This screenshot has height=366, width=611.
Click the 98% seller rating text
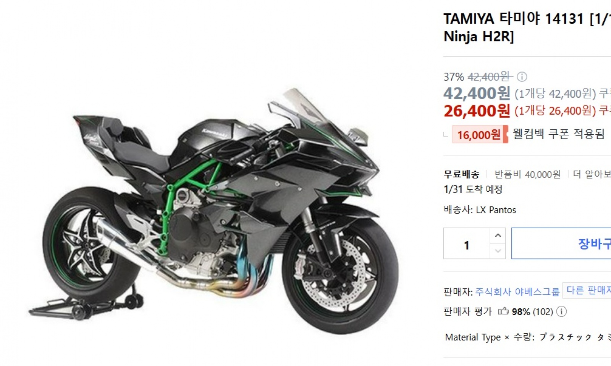coord(521,312)
